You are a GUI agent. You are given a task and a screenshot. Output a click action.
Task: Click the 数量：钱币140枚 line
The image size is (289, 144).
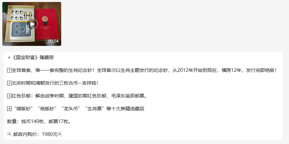point(39,121)
